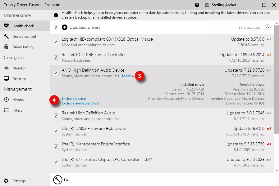Viewport: 279px width, 186px height.
Task: Click the Outdated drivers download arrow icon
Action: pyautogui.click(x=65, y=27)
